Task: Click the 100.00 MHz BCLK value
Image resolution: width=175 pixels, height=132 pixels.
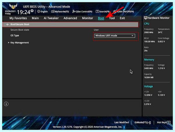Action: point(149,42)
